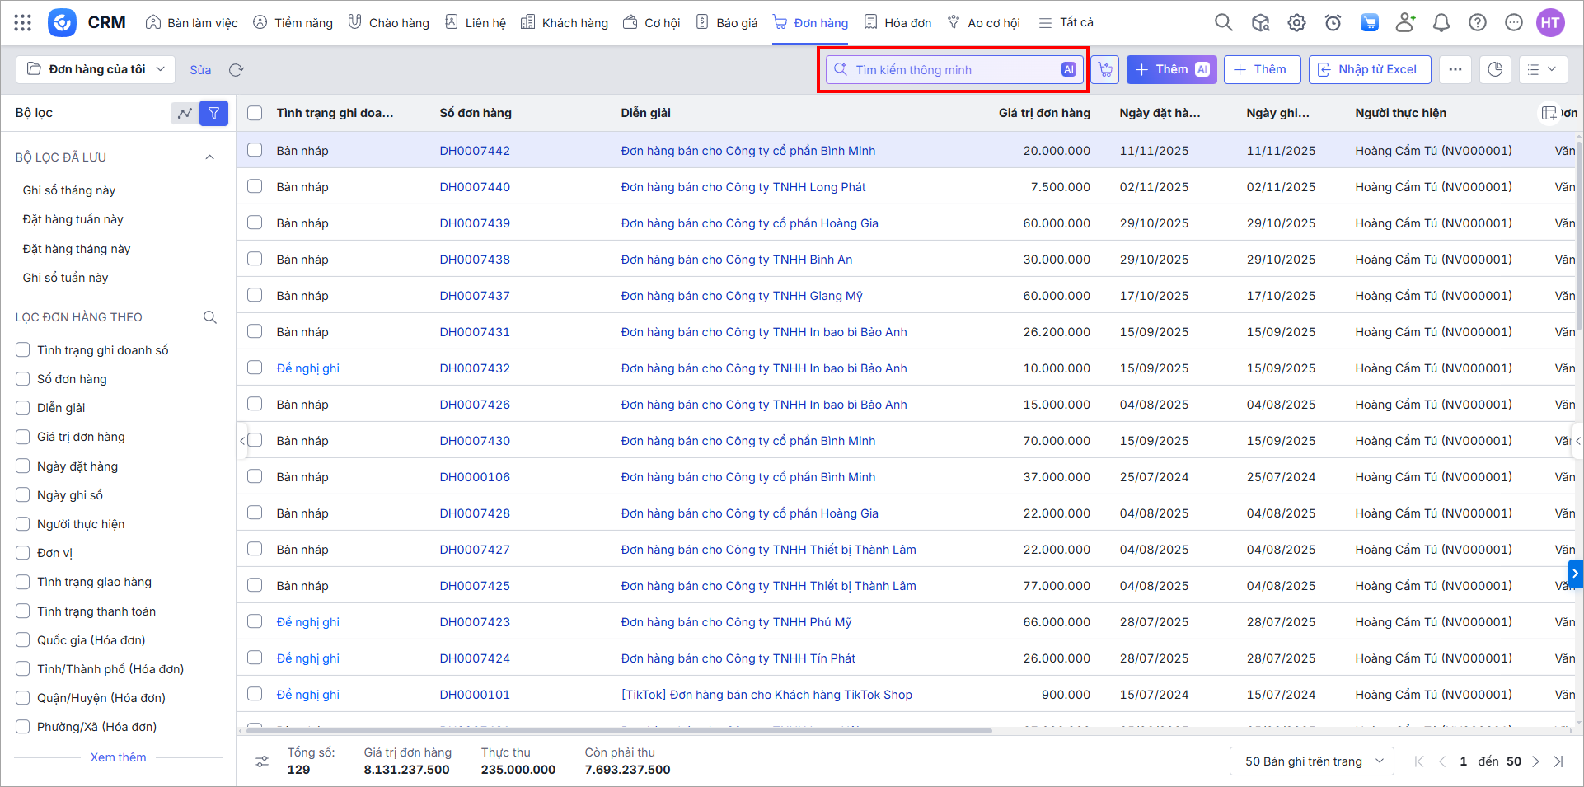The width and height of the screenshot is (1584, 787).
Task: Click the search icon in LỌC ĐƠN HÀNG THEO
Action: [x=210, y=317]
